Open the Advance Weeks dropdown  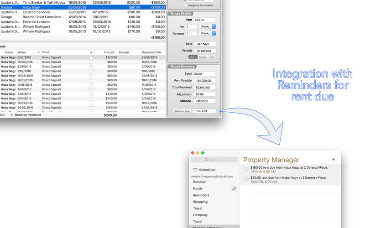(207, 33)
